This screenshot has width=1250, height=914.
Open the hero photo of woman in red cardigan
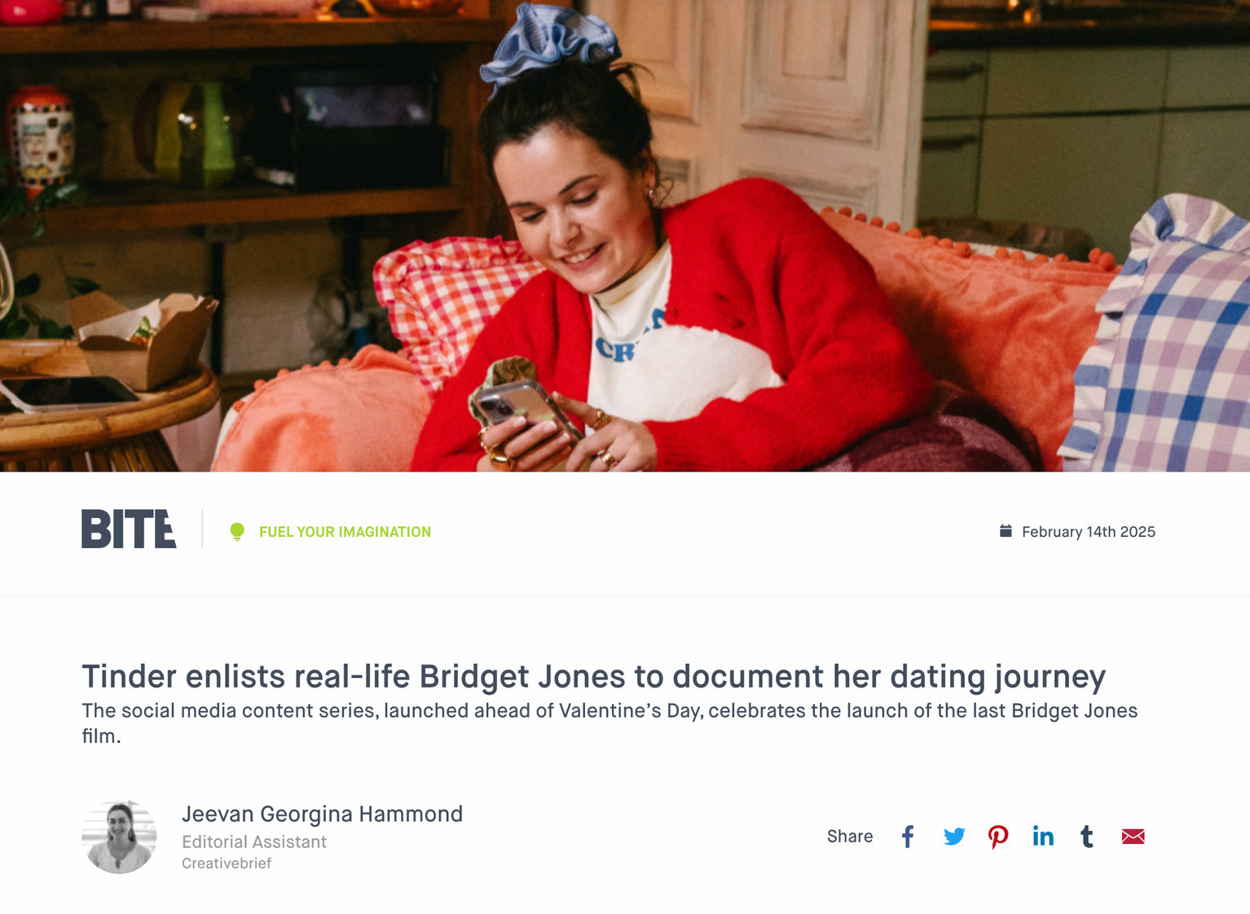tap(625, 235)
